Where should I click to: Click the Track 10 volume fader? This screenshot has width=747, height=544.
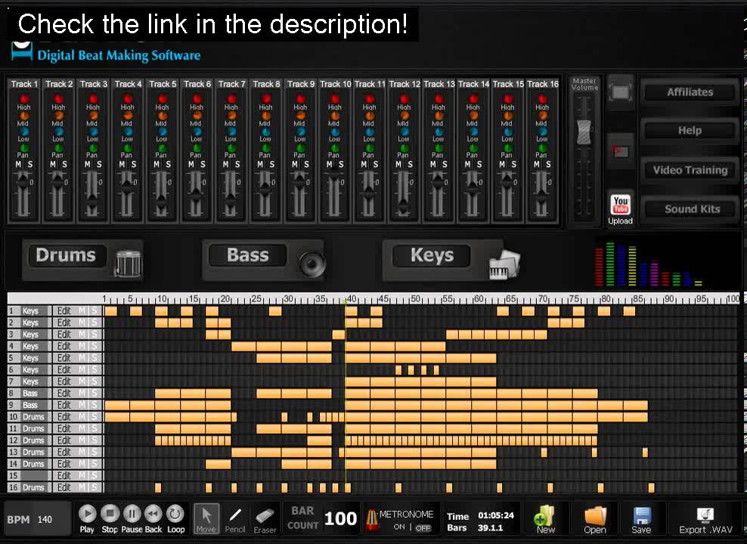(334, 176)
